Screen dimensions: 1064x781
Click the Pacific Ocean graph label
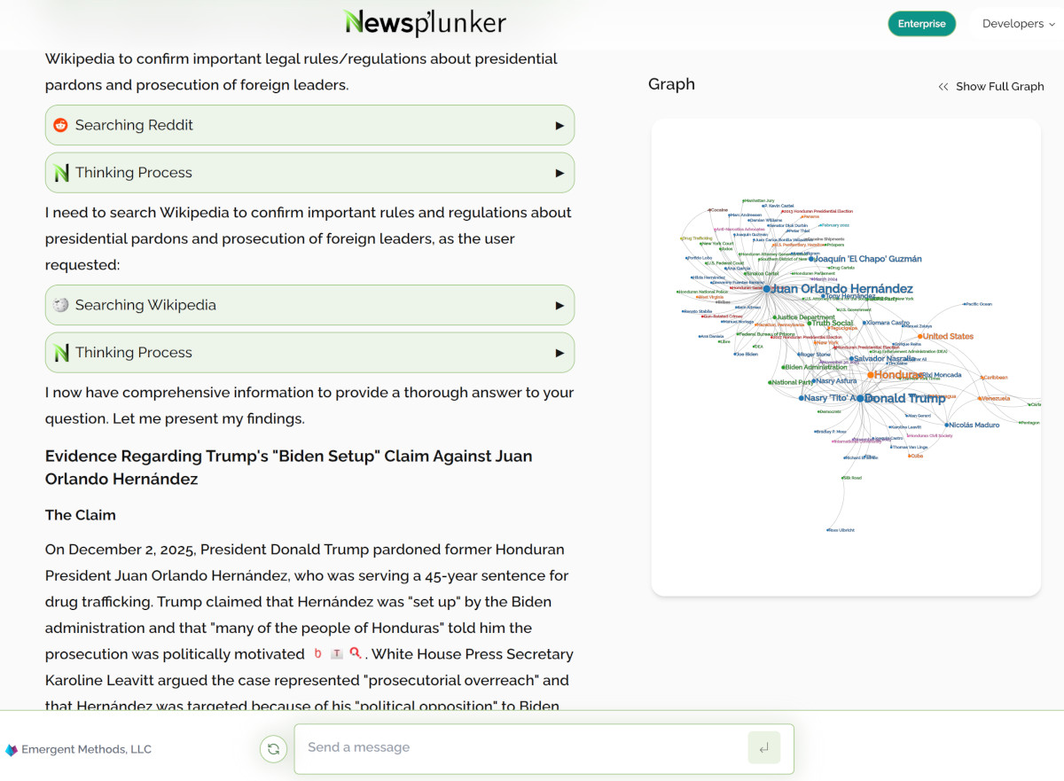coord(978,304)
